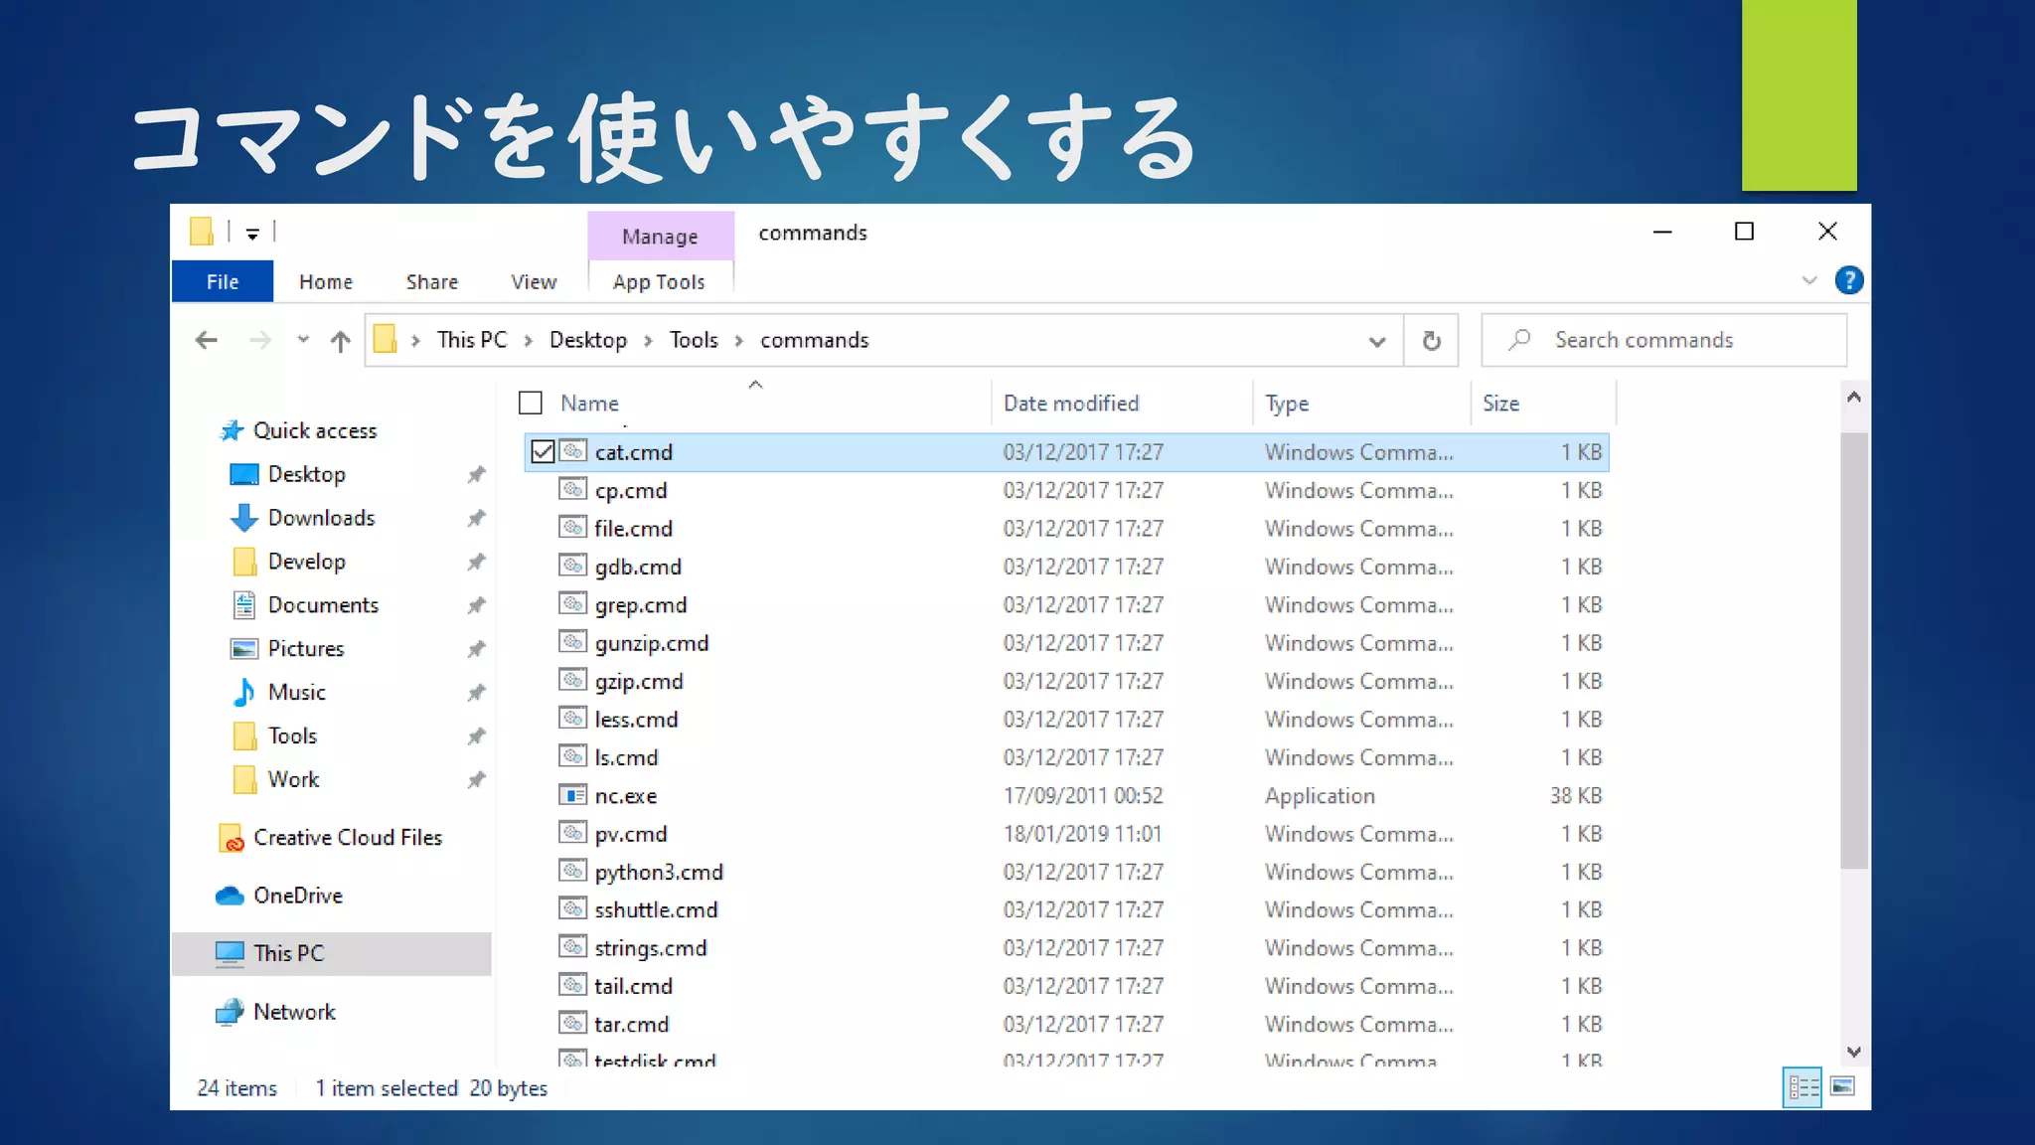Click the Manage contextual tab
Screen dimensions: 2035x1145
coord(661,237)
